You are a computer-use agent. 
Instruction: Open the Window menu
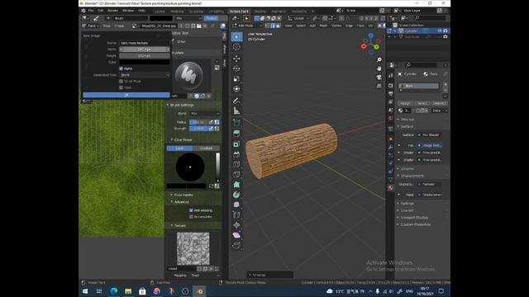[128, 11]
